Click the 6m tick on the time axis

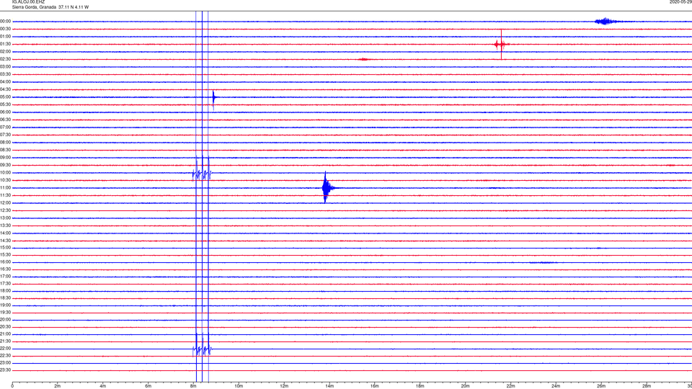tap(148, 386)
